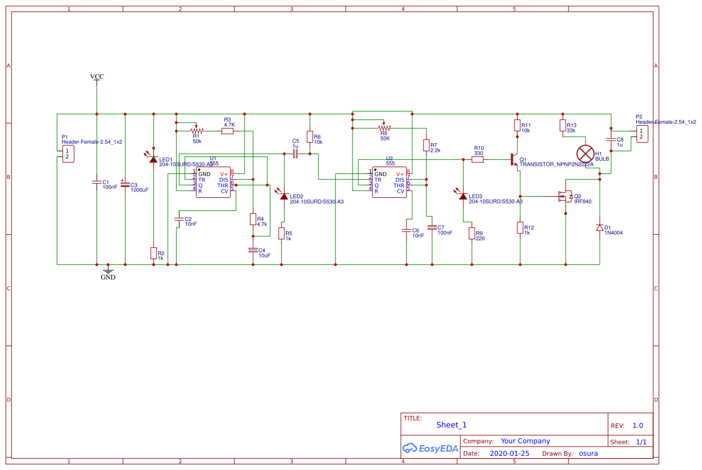Click the 'Your Company' company field
This screenshot has width=702, height=470.
[525, 441]
